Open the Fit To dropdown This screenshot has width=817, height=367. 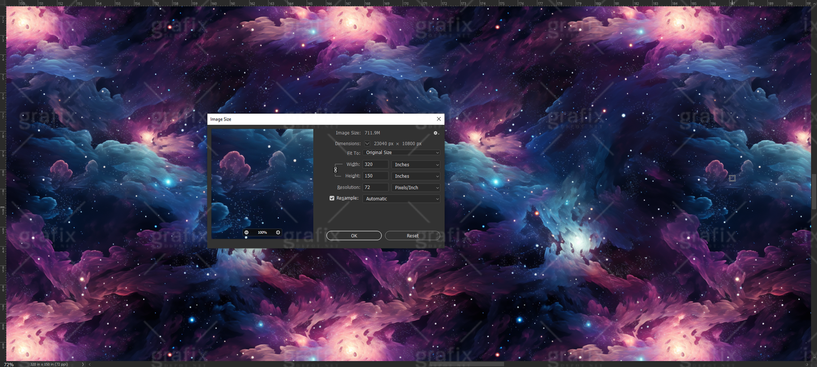point(401,152)
